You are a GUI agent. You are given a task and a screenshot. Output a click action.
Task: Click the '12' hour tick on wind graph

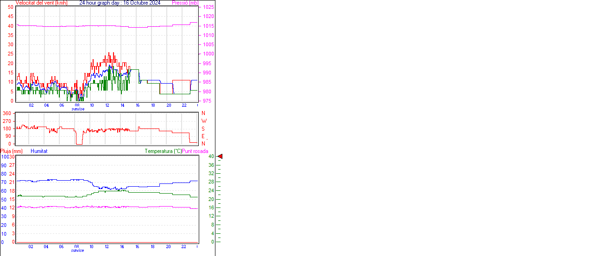[x=107, y=105]
